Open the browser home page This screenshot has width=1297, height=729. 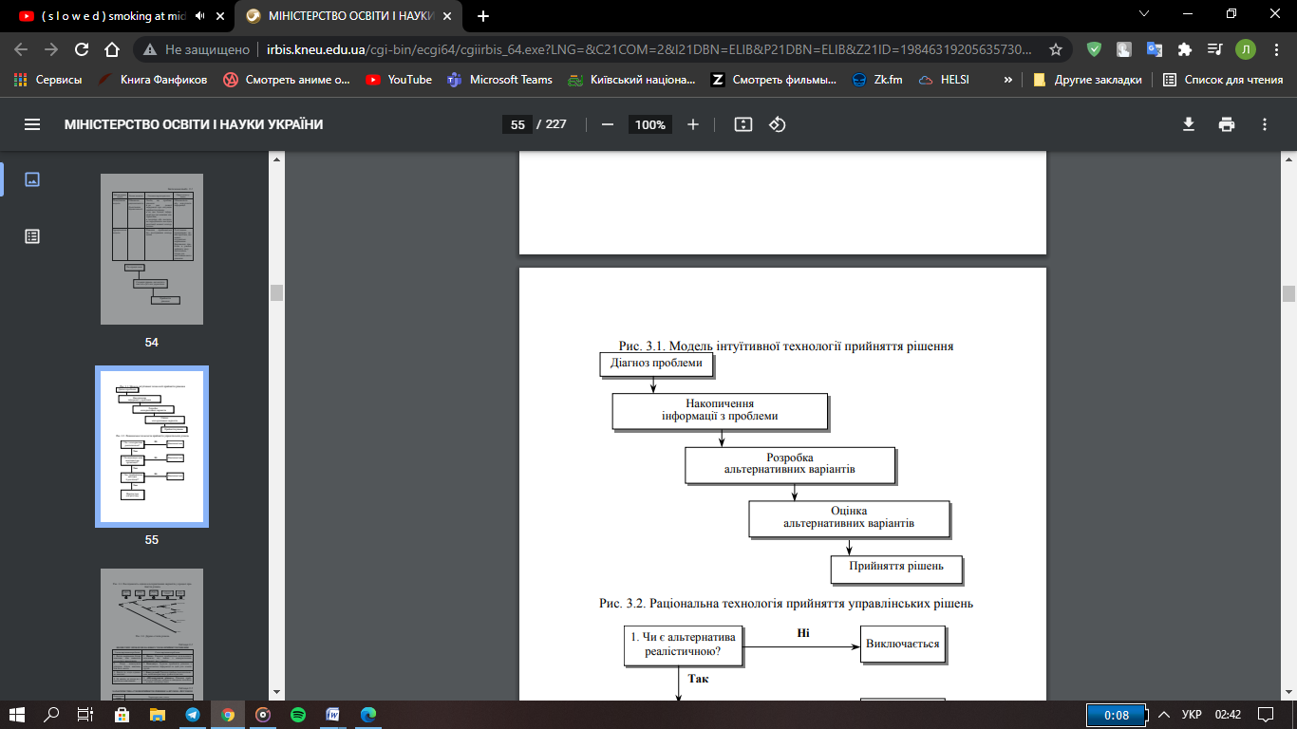click(112, 49)
